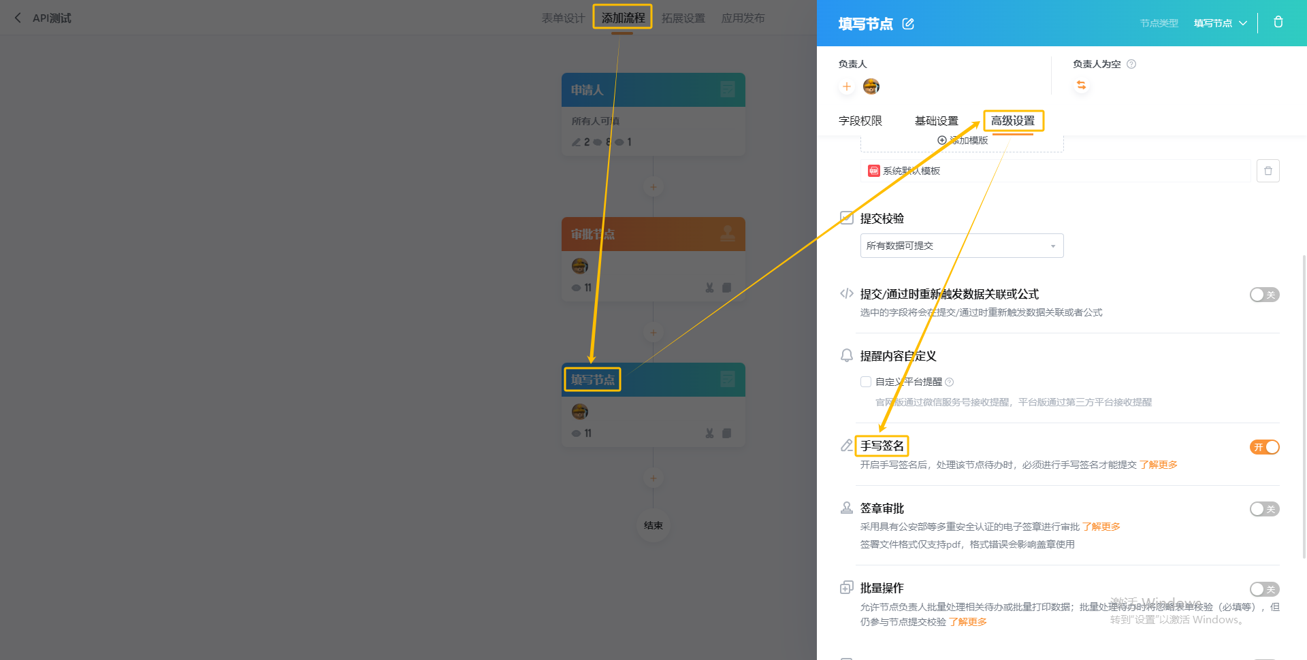
Task: Click the 系统默认模板 template row
Action: coord(1056,171)
